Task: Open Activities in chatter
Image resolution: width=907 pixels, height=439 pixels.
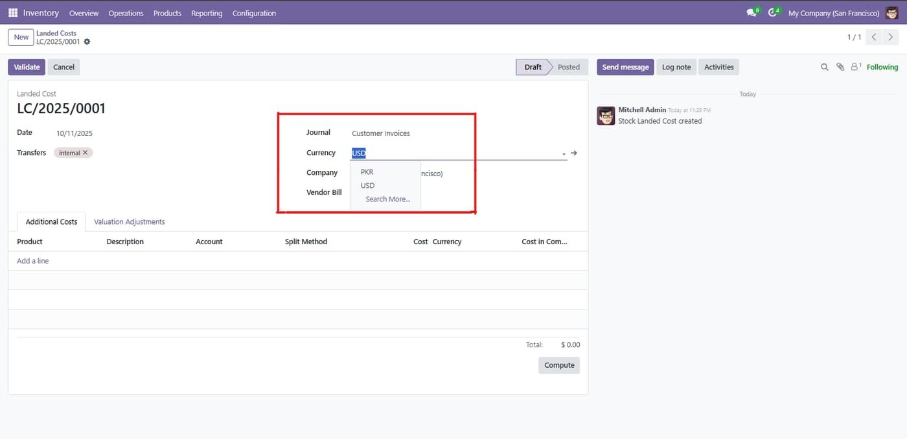Action: pos(719,67)
